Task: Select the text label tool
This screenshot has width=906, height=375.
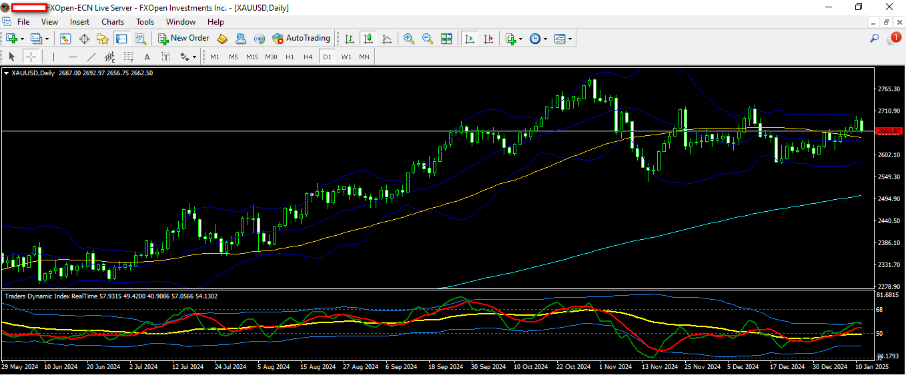Action: tap(166, 57)
